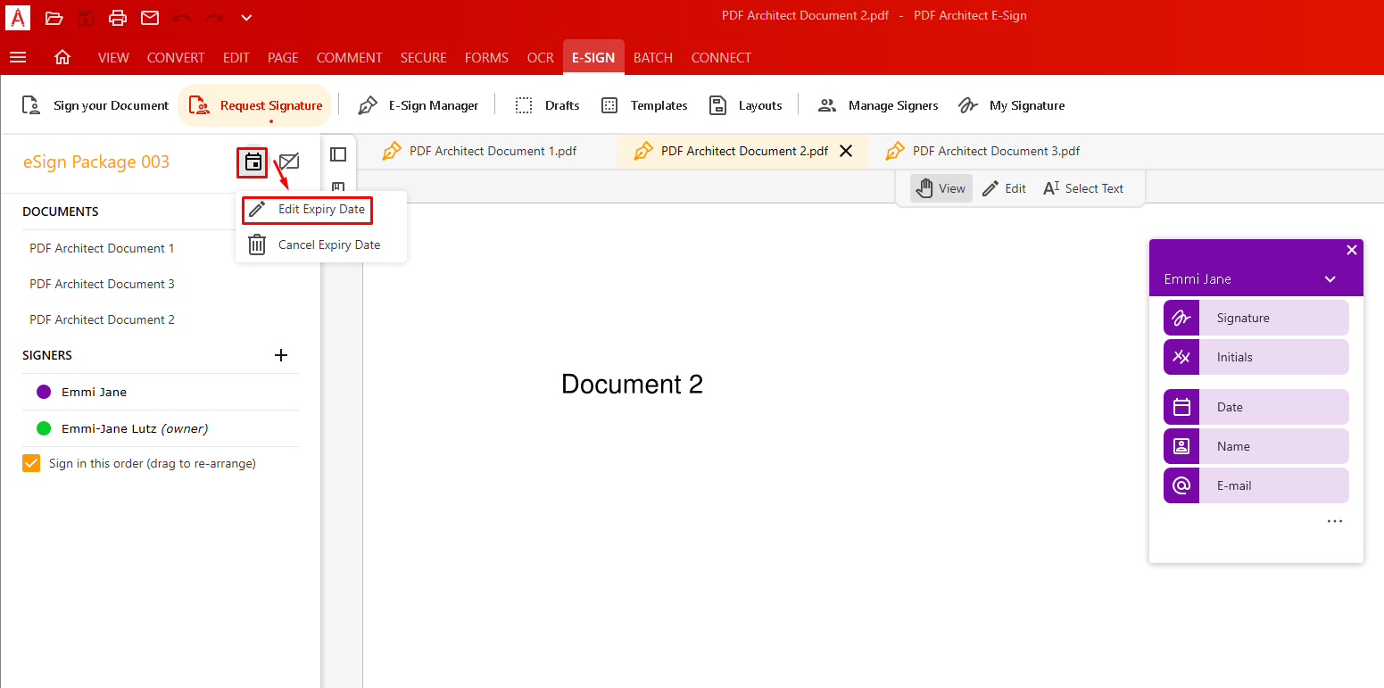The image size is (1384, 688).
Task: Open a file with the folder icon
Action: (54, 17)
